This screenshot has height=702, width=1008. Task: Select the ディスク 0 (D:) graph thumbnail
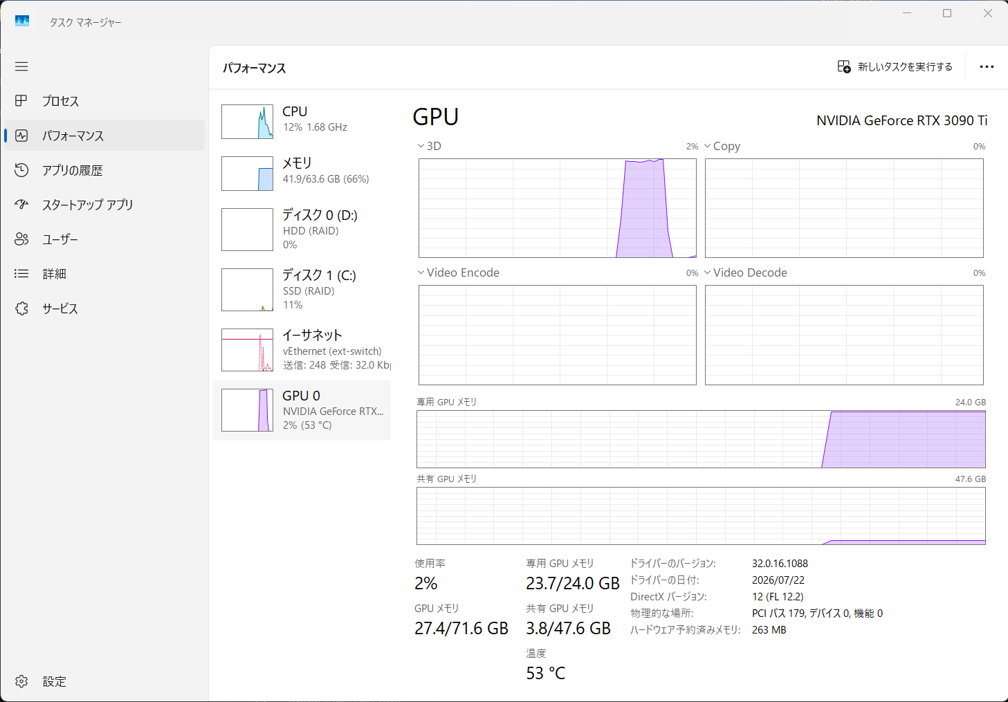tap(247, 230)
